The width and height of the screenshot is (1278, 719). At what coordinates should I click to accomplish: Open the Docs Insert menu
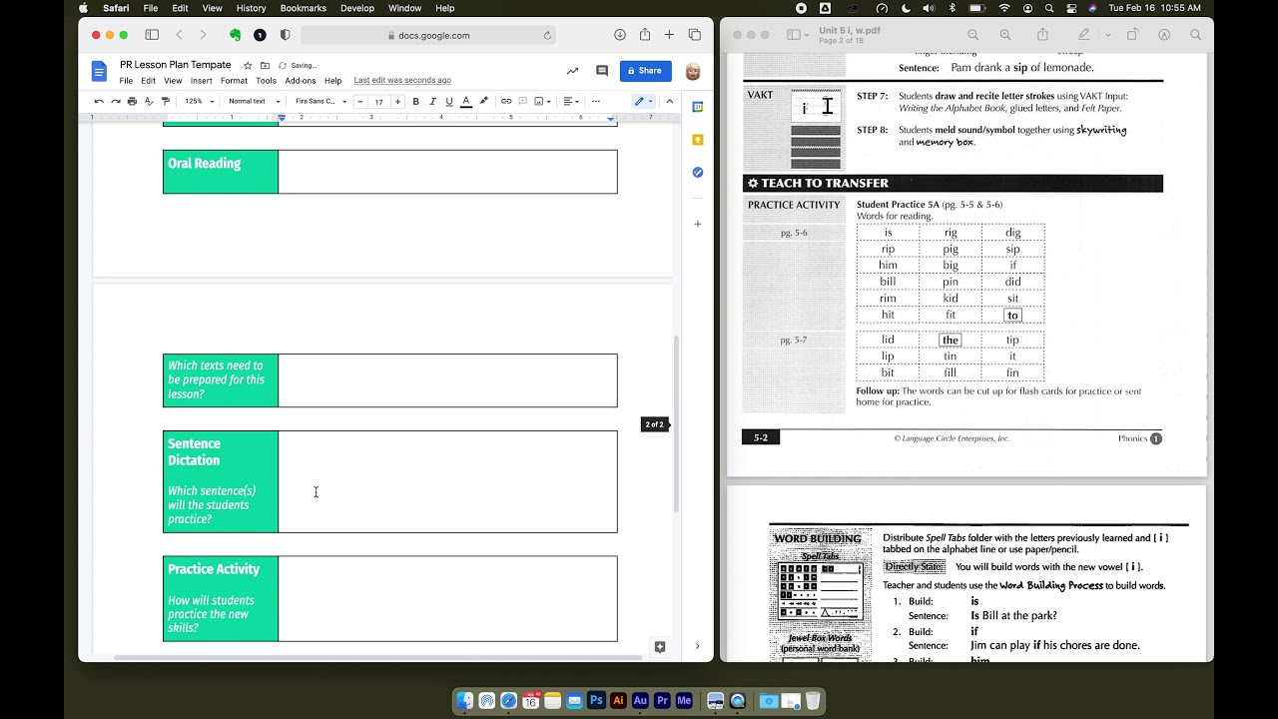[x=201, y=81]
